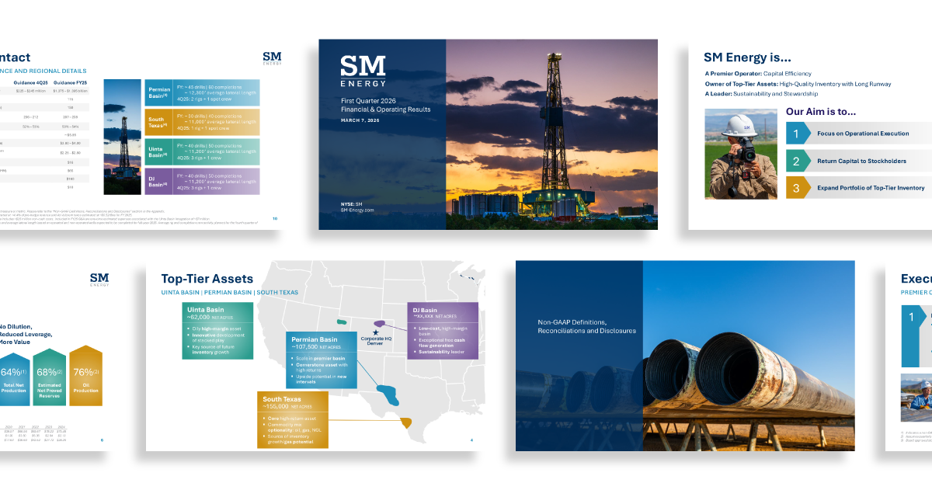The width and height of the screenshot is (932, 497).
Task: Click the "~107,500 NET ACRES" text in Permian callout
Action: (317, 347)
